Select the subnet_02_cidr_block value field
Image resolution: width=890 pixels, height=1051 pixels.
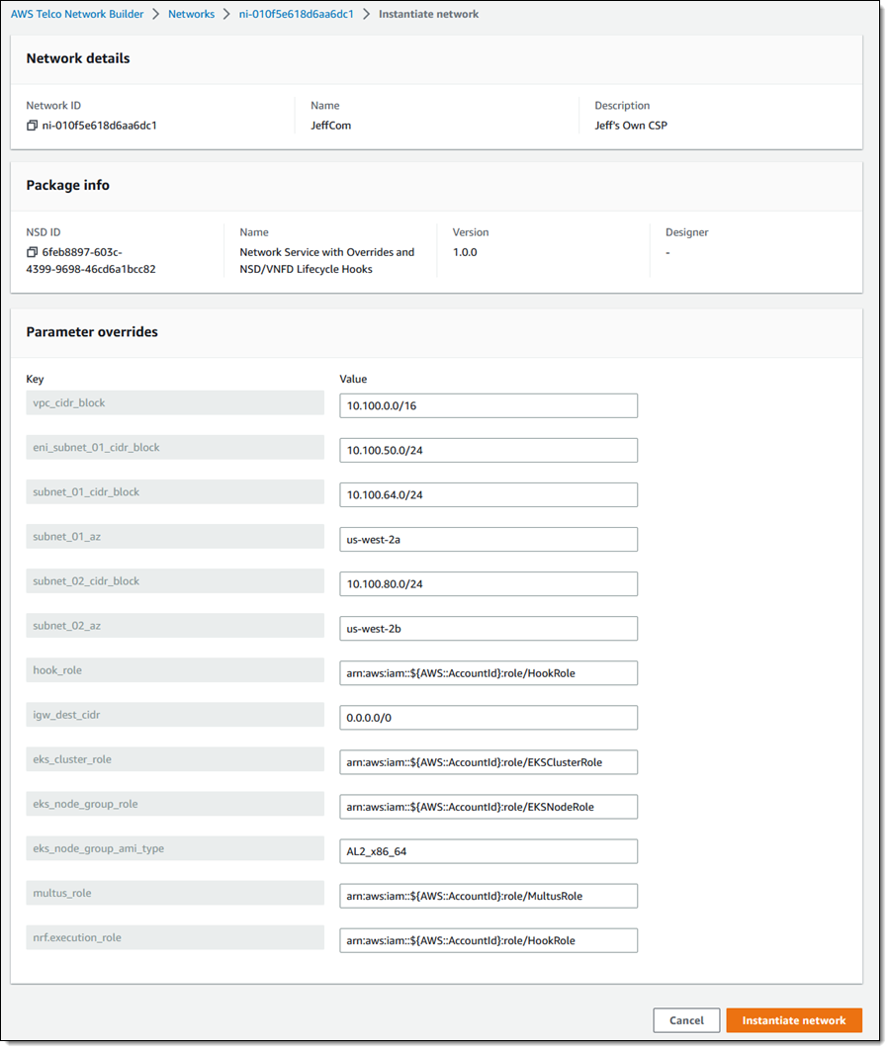[489, 583]
